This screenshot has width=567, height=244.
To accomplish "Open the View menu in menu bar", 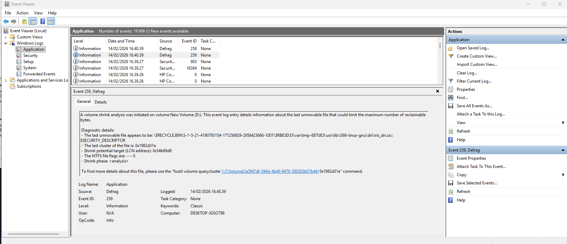I will [x=38, y=13].
